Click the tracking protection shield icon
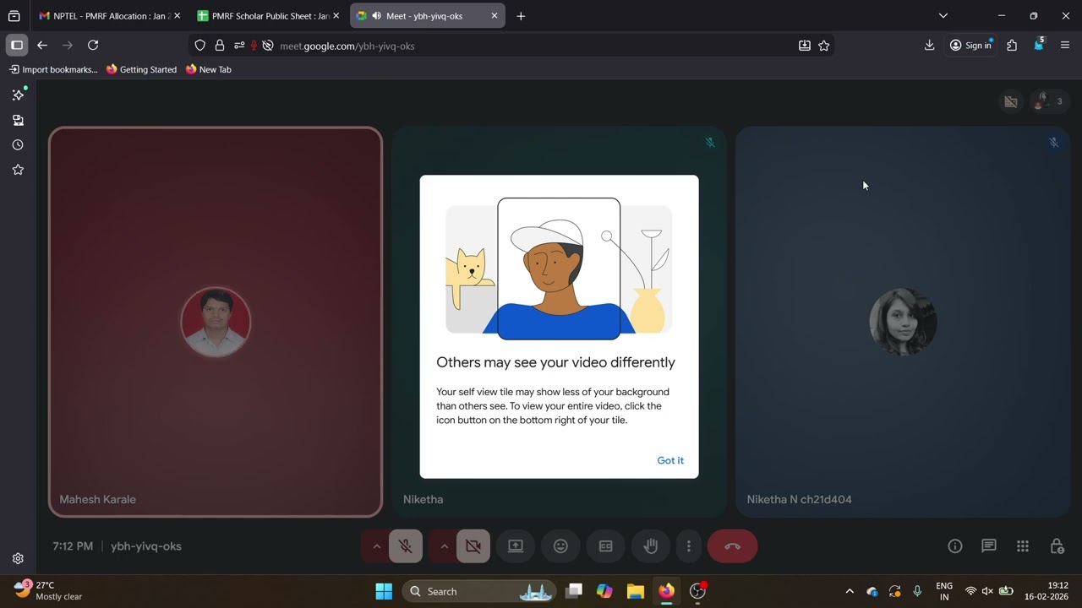1082x608 pixels. (x=200, y=46)
